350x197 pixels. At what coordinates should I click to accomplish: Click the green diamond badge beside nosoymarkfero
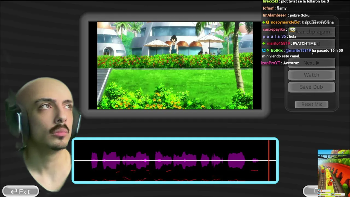264,22
